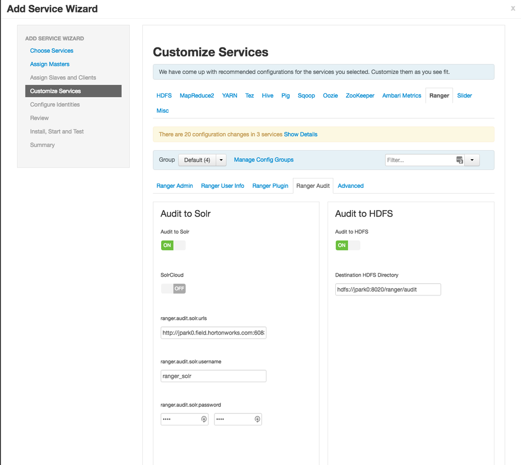Open the Advanced configuration tab
The height and width of the screenshot is (465, 521).
[350, 186]
